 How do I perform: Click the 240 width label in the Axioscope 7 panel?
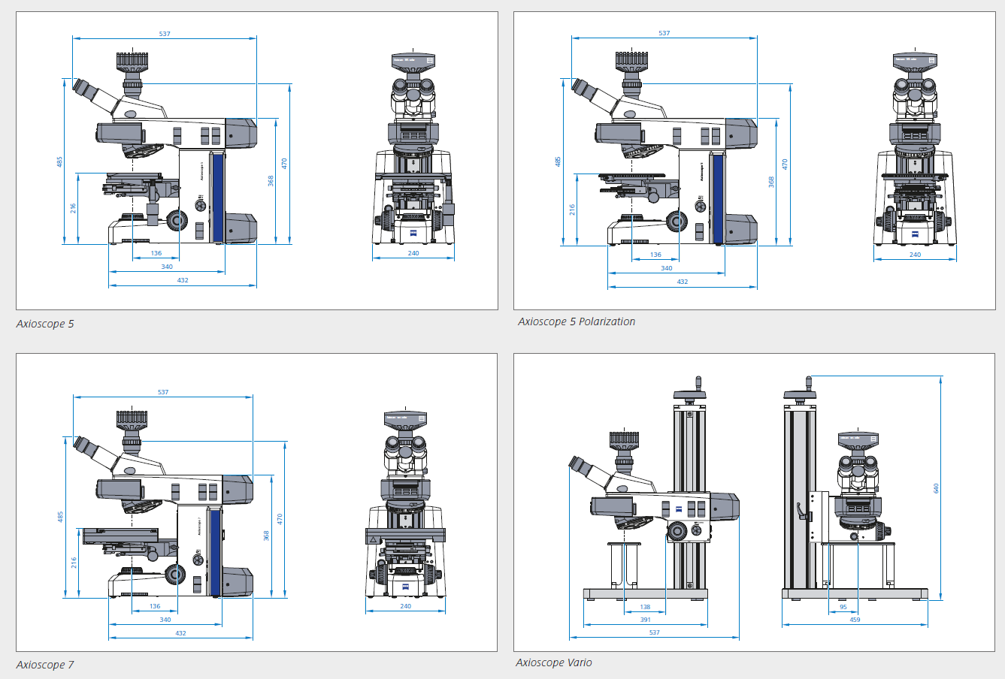click(405, 606)
